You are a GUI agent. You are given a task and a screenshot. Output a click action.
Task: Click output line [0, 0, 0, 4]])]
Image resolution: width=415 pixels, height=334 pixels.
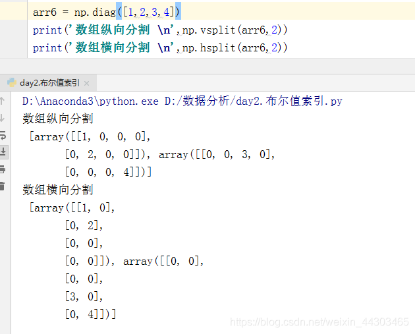pyautogui.click(x=108, y=172)
